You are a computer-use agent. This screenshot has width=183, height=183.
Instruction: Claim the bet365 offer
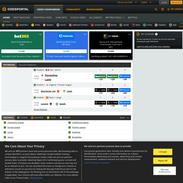pos(22,51)
